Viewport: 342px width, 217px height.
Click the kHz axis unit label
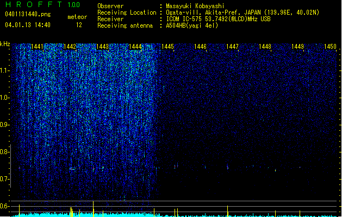pyautogui.click(x=5, y=44)
